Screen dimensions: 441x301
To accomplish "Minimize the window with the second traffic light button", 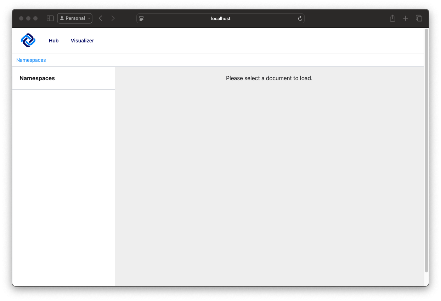I will (x=28, y=18).
